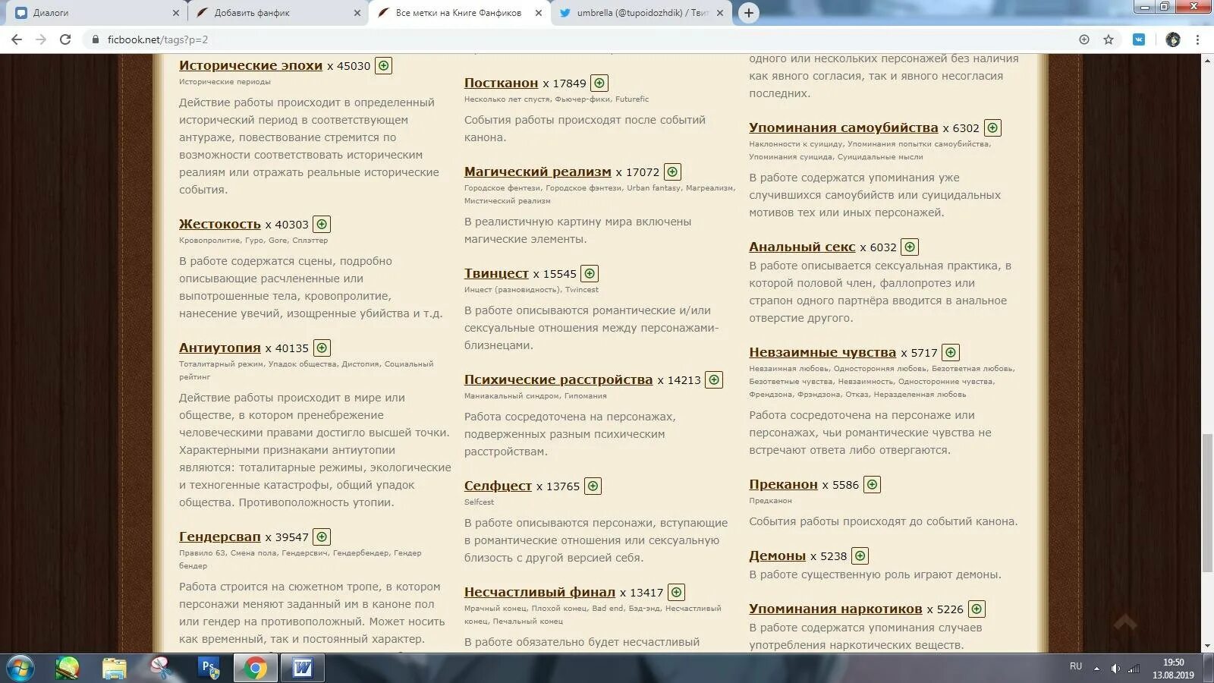
Task: Add the Жестокость tag with plus icon
Action: (x=322, y=225)
